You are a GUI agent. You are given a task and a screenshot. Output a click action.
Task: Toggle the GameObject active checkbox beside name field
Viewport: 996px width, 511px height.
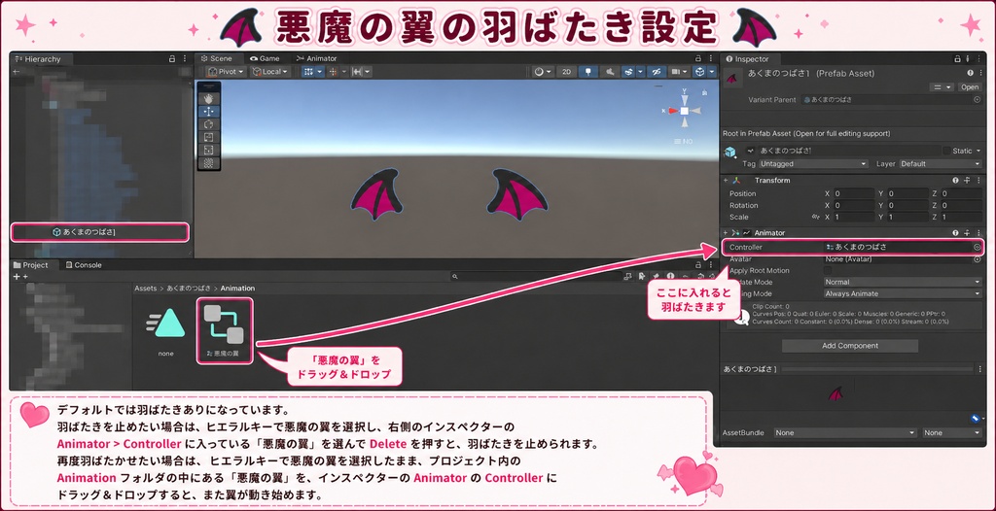pyautogui.click(x=751, y=152)
